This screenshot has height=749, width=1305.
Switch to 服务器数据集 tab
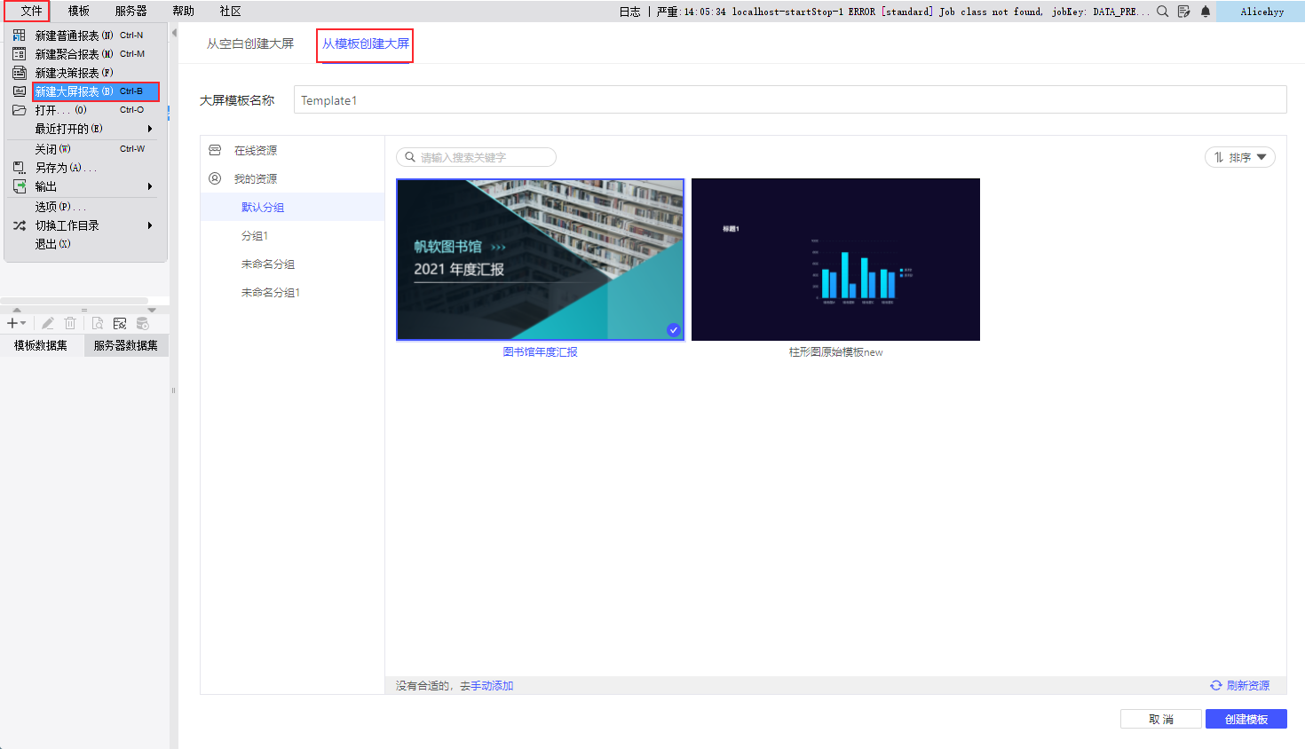pyautogui.click(x=126, y=345)
